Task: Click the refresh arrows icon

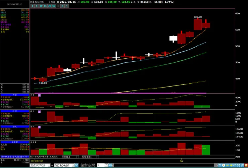Action: click(235, 165)
